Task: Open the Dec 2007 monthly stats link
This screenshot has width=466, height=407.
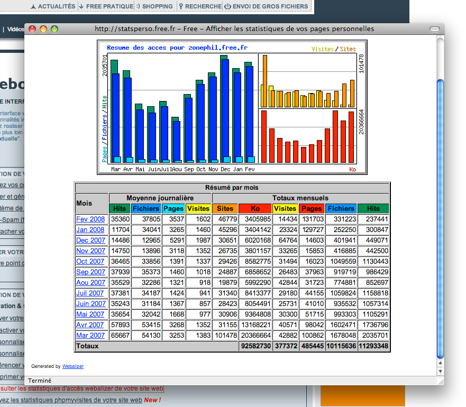Action: click(90, 240)
